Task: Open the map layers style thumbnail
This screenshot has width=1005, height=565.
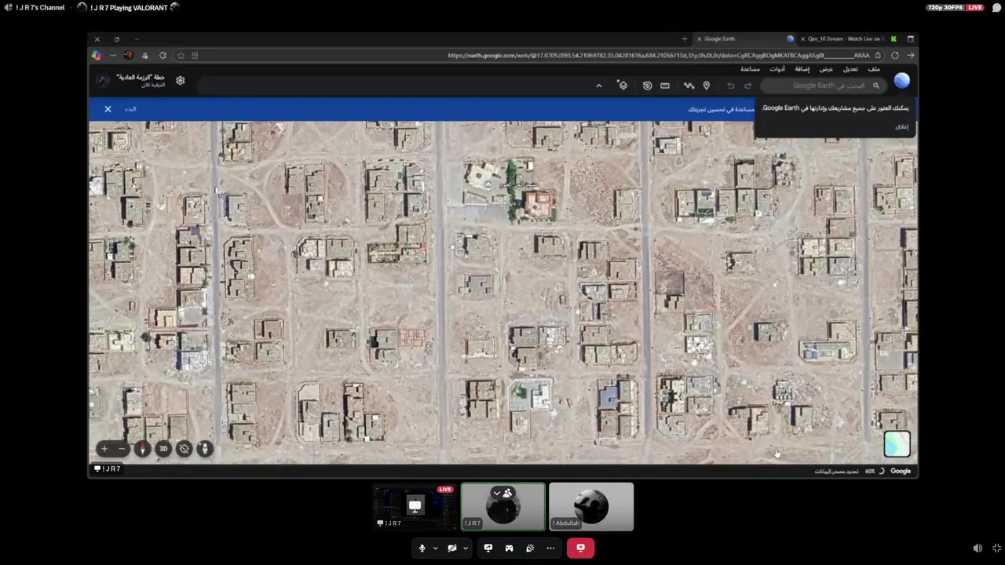Action: (x=897, y=444)
